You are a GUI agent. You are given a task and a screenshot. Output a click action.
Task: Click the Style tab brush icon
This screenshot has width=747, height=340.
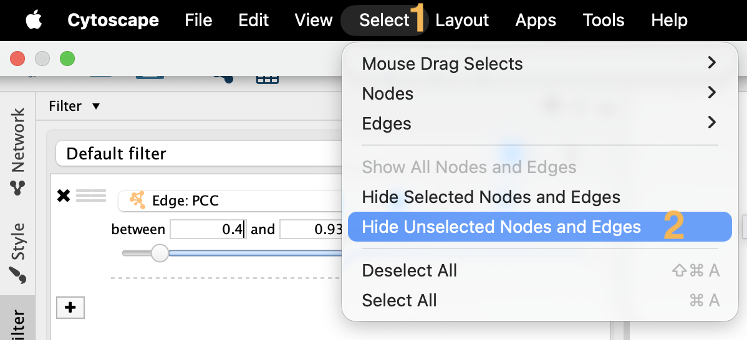(18, 275)
